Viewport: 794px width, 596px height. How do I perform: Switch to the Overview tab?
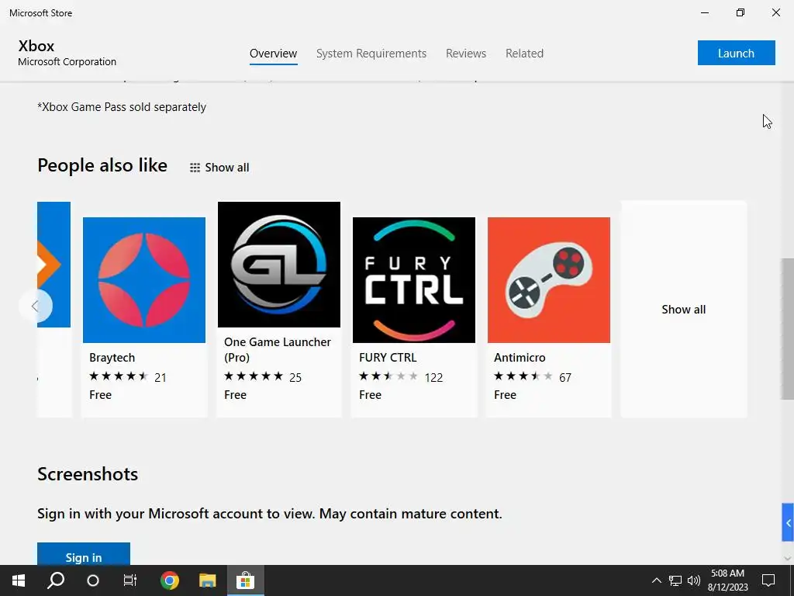pos(274,54)
